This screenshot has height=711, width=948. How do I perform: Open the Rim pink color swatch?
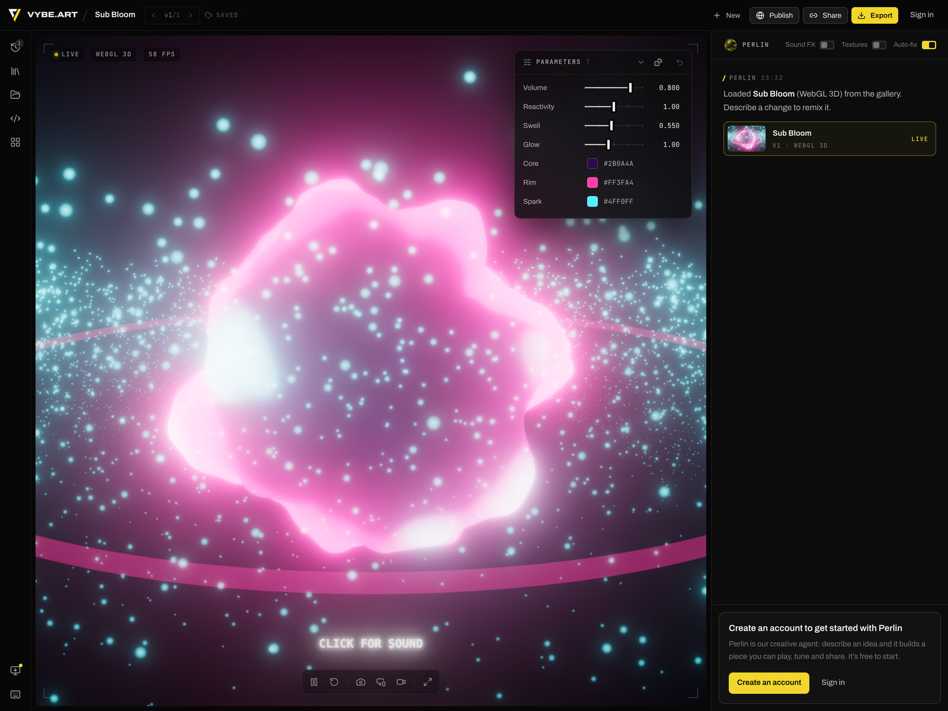(x=592, y=182)
